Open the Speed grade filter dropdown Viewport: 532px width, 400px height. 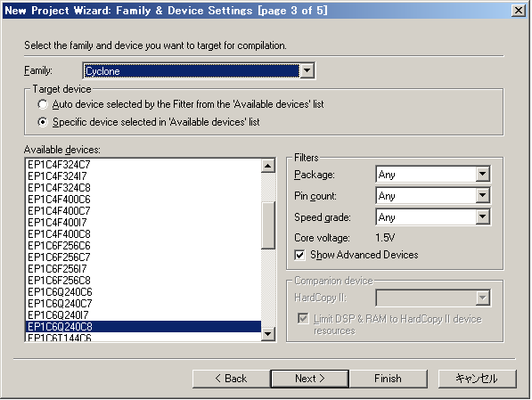coord(482,217)
